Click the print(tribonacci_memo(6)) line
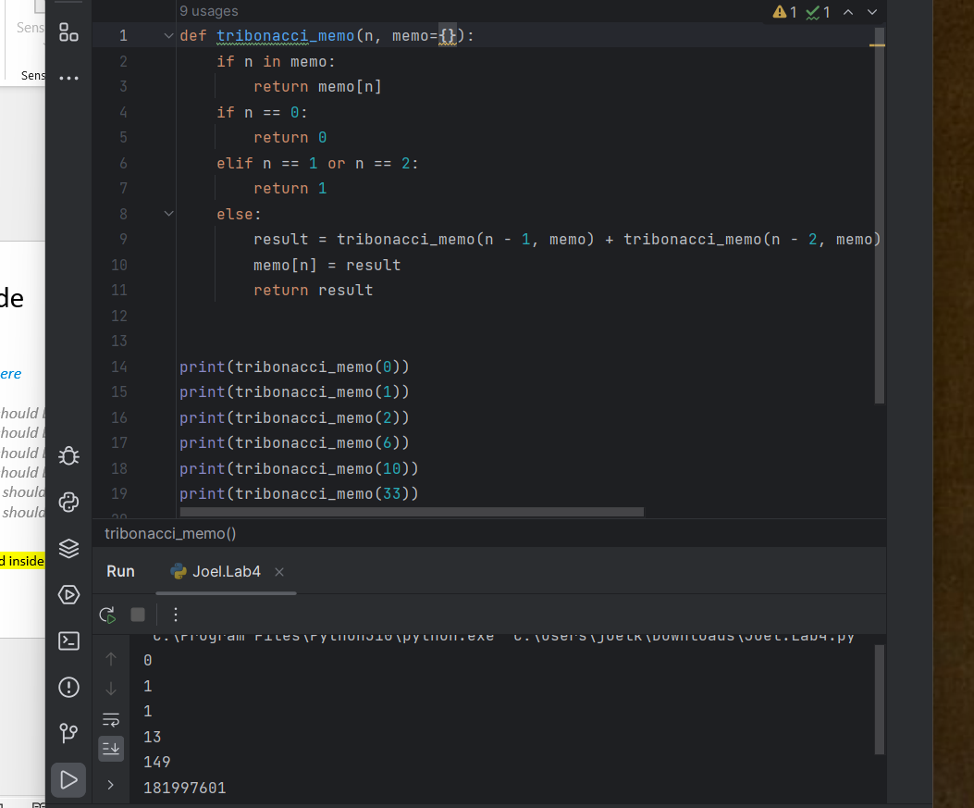The image size is (974, 808). click(x=294, y=443)
